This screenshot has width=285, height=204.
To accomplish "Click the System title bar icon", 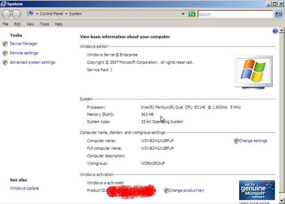I will point(3,4).
